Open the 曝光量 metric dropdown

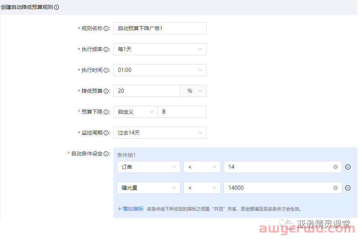pyautogui.click(x=149, y=188)
